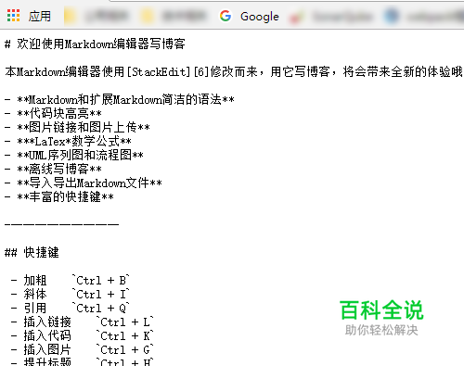Click the `Ctrl + I` code text

(101, 295)
